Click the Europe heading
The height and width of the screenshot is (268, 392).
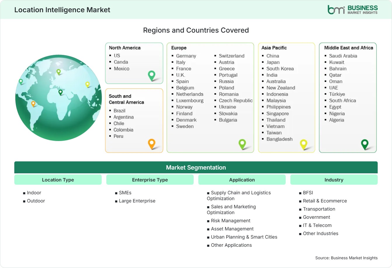click(x=179, y=48)
